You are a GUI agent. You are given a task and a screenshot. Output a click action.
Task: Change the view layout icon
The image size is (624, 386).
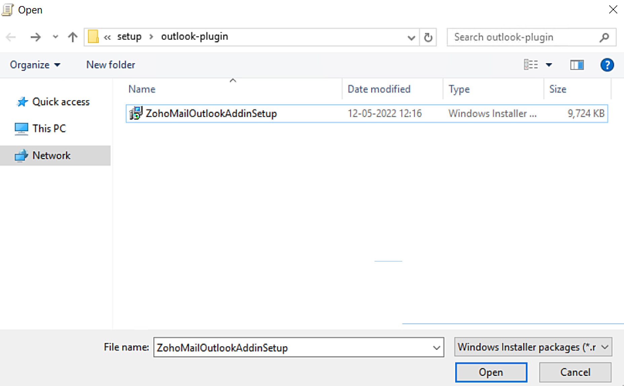click(x=531, y=65)
